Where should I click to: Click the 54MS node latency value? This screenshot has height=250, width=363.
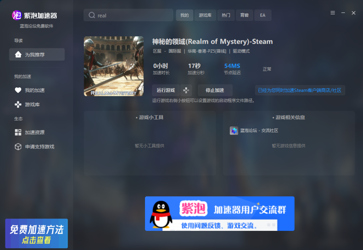232,66
